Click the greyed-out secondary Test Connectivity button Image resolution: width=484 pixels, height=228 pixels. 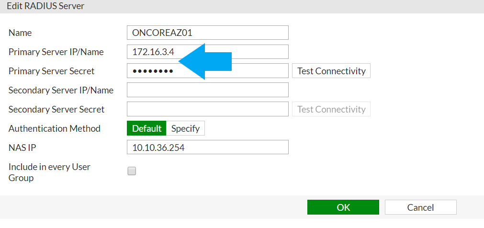[331, 109]
